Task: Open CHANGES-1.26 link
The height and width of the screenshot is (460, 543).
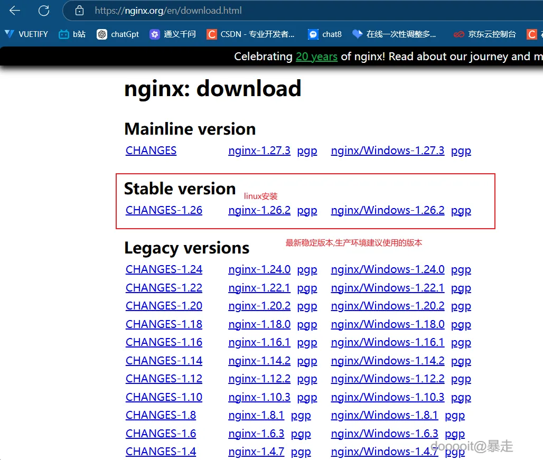Action: [x=164, y=210]
